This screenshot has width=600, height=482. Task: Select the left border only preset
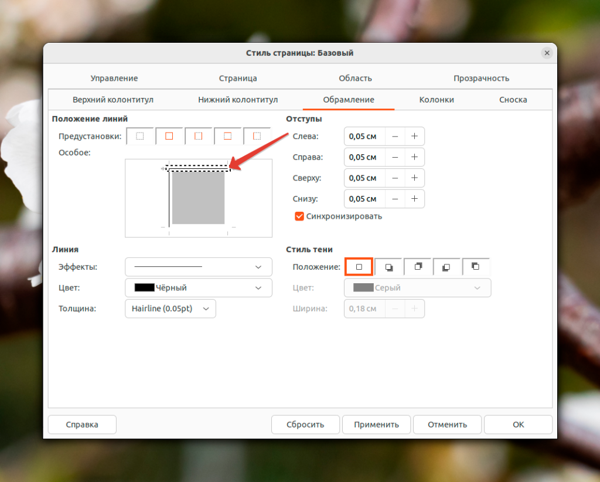pos(257,136)
